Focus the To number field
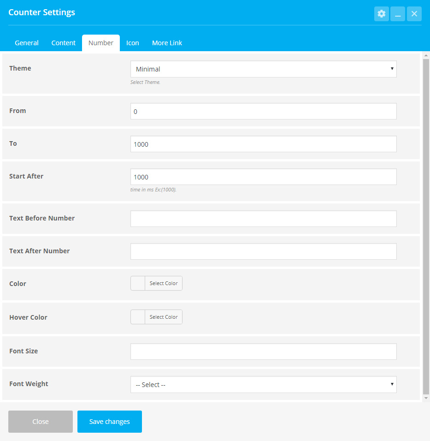The height and width of the screenshot is (441, 430). (x=264, y=144)
